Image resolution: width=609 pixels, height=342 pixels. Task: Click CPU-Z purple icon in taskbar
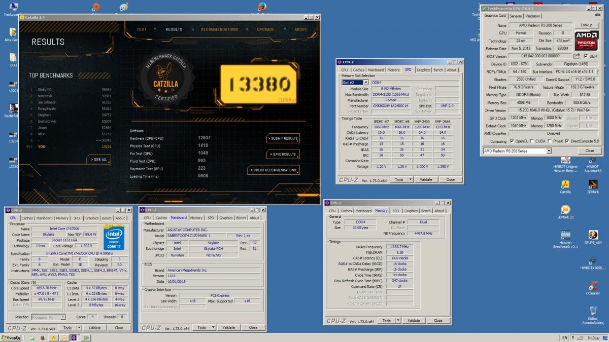pos(74,337)
